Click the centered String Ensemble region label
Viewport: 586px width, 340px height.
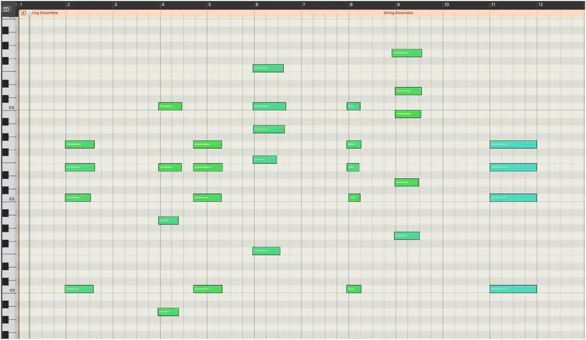(x=398, y=13)
